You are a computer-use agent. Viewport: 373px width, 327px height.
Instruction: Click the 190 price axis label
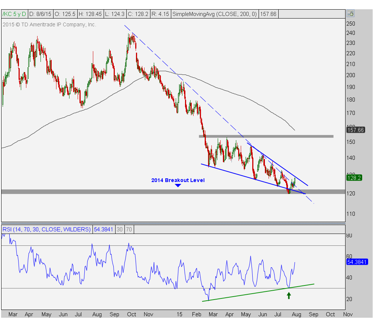coord(351,87)
